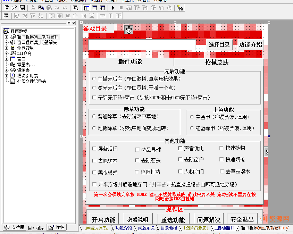Click inside the empty directory text field
Screen dimensions: 293x234
pyautogui.click(x=142, y=44)
